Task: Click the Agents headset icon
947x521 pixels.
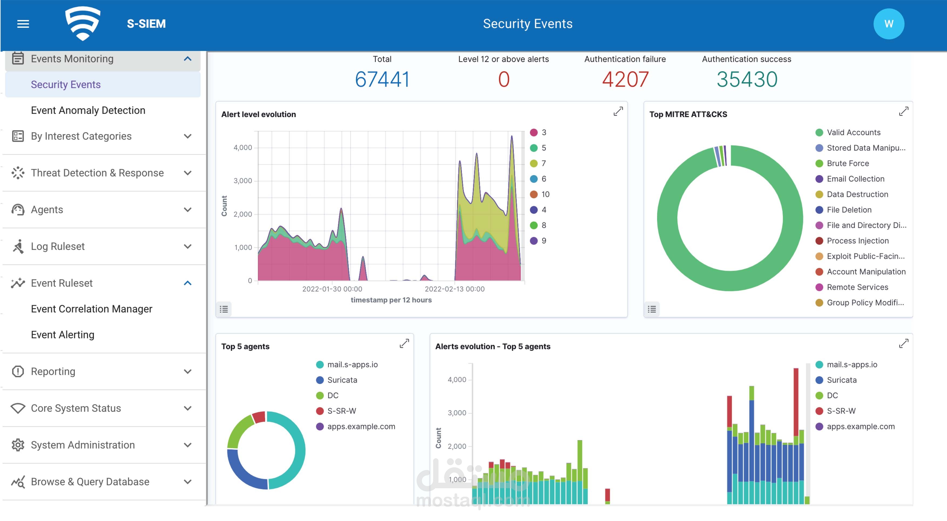Action: click(18, 209)
